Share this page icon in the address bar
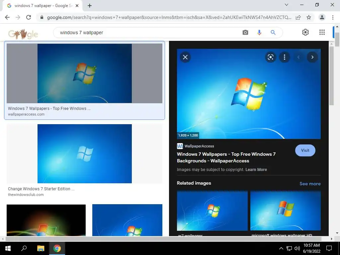The image size is (340, 255). click(x=298, y=17)
